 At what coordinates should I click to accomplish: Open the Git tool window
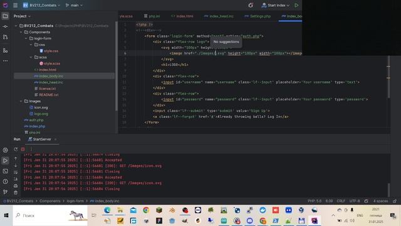point(5,192)
